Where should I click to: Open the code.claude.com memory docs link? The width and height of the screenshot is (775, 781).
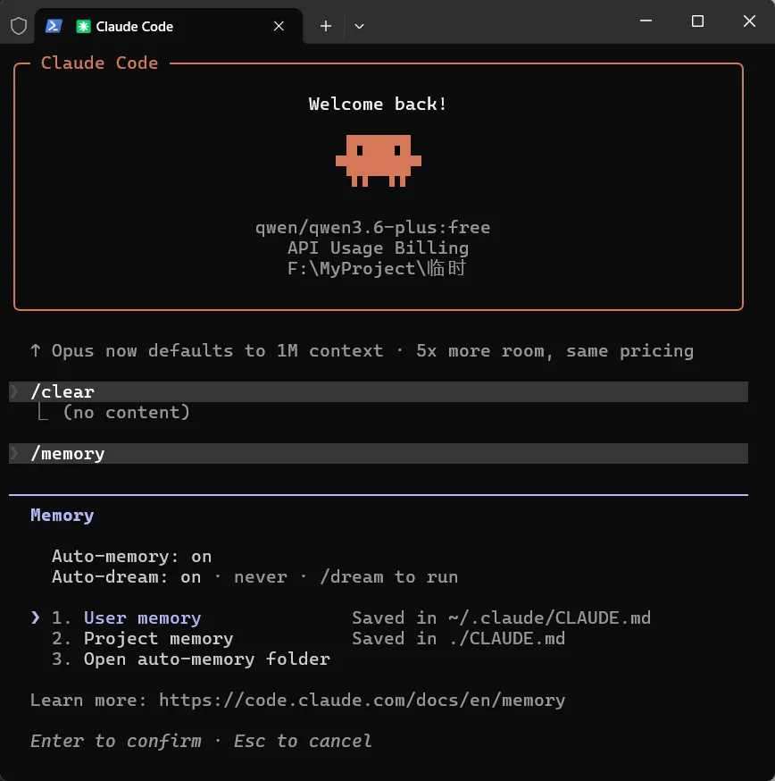[x=362, y=701]
